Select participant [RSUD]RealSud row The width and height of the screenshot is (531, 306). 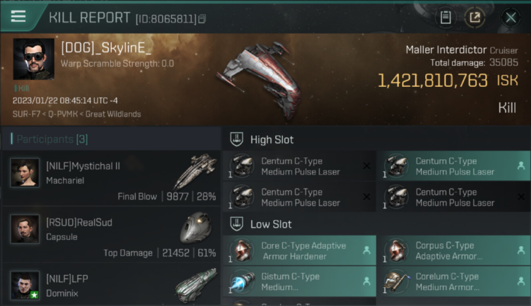click(111, 234)
